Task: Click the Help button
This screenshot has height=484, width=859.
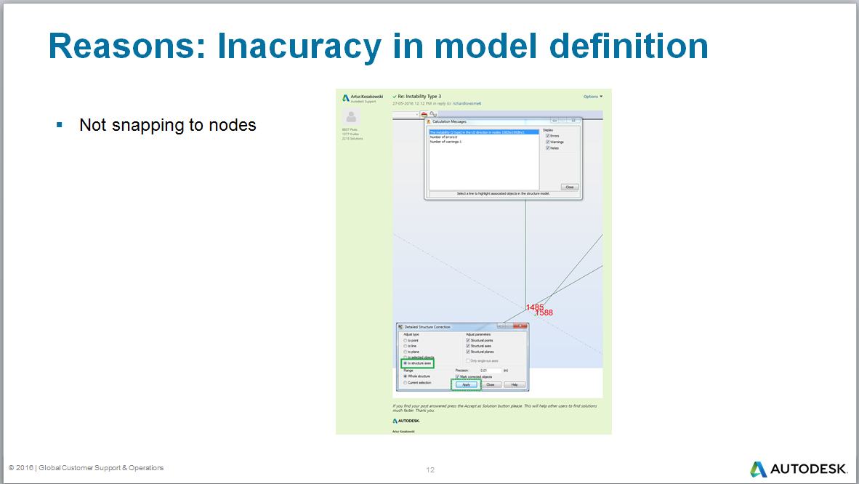Action: (515, 384)
